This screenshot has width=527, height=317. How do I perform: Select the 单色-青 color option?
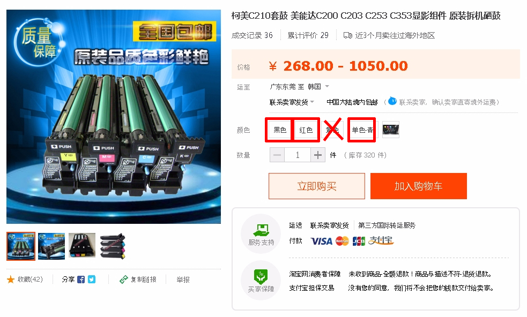[x=362, y=130]
